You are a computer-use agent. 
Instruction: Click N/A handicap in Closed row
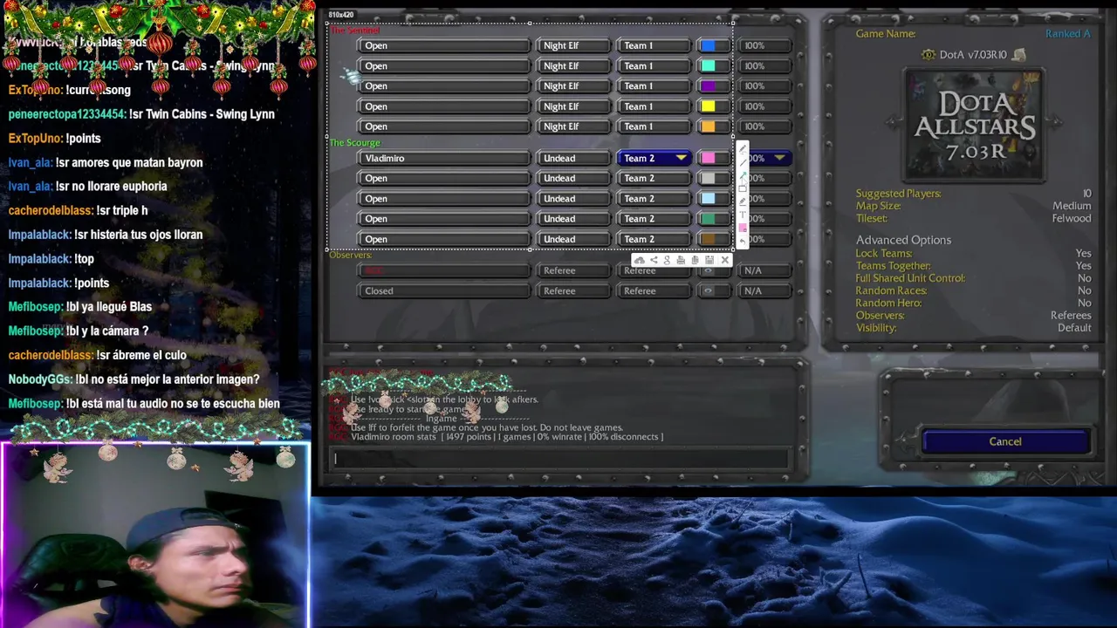[x=764, y=290]
